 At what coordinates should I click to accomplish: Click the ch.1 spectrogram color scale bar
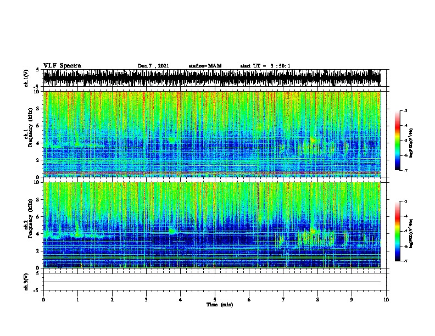pos(398,141)
